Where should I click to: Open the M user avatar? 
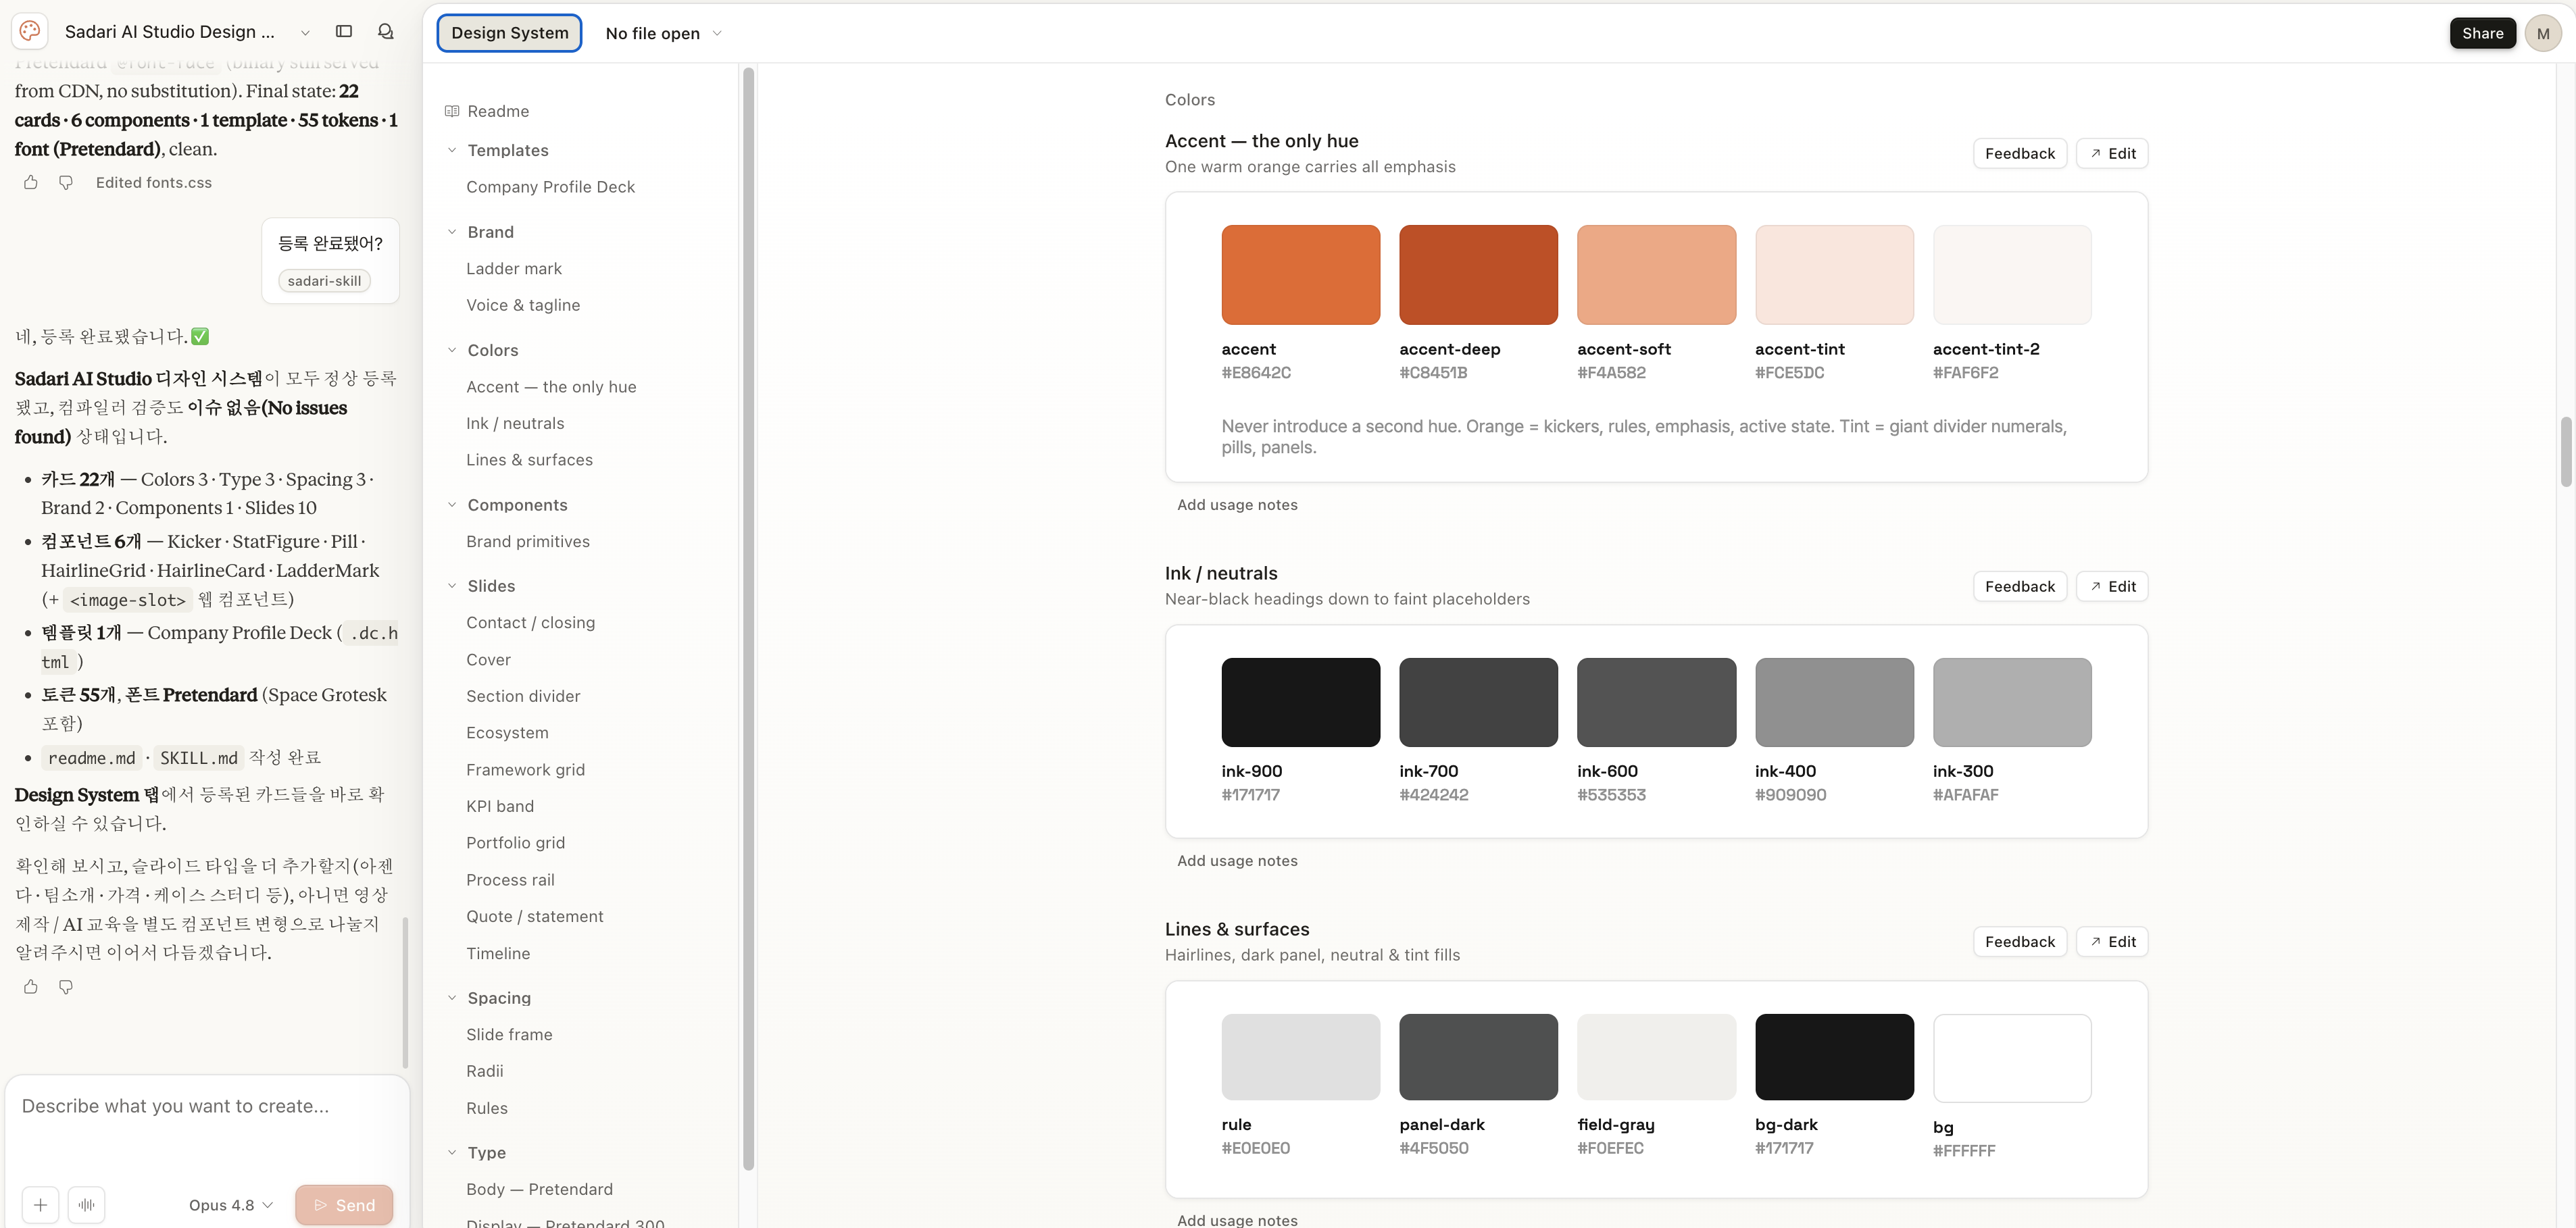point(2543,33)
